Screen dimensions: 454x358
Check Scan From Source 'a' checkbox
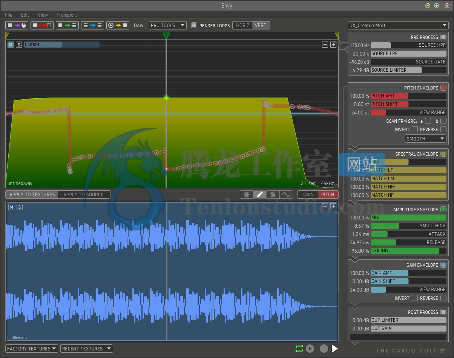(x=428, y=121)
